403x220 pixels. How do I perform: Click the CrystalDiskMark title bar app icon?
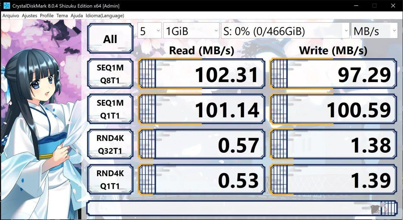click(6, 6)
